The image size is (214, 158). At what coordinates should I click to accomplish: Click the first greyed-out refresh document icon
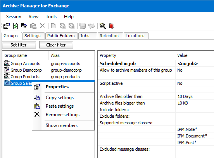(62, 26)
